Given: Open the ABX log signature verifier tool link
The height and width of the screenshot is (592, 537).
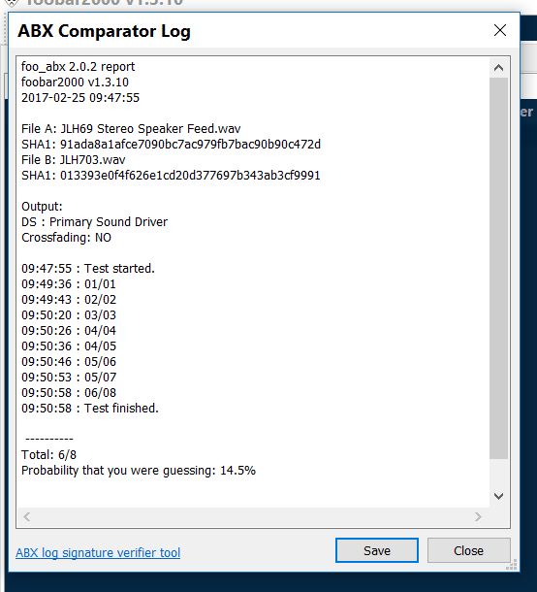Looking at the screenshot, I should [98, 553].
